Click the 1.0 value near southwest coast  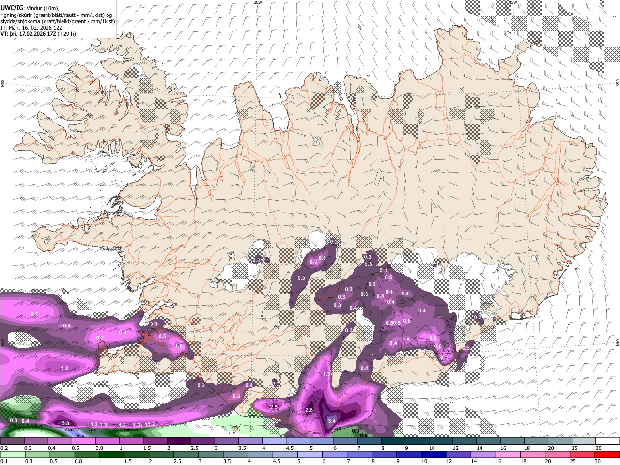pos(179,346)
